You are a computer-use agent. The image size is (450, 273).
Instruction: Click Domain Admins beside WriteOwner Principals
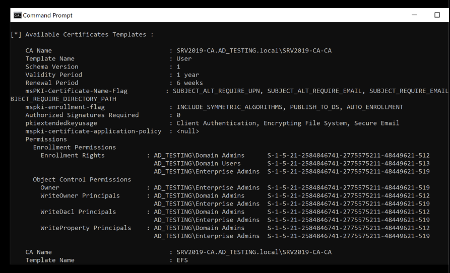[199, 195]
